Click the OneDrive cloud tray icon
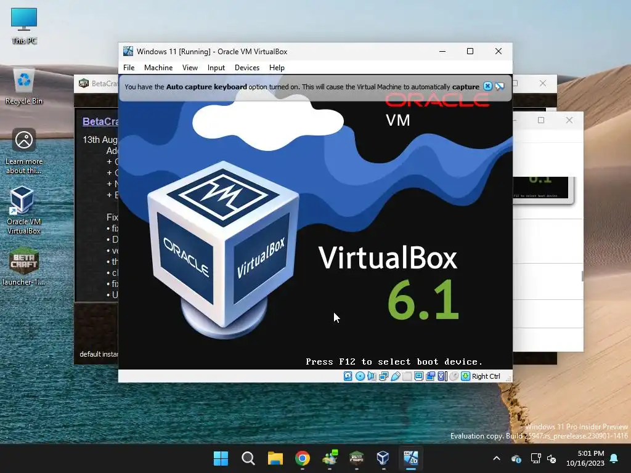This screenshot has width=631, height=473. (516, 458)
